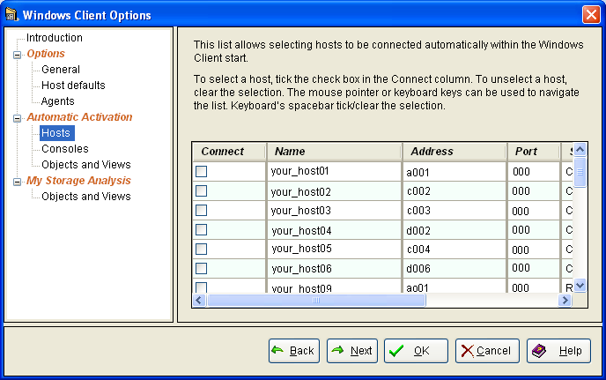Image resolution: width=606 pixels, height=380 pixels.
Task: Click the My Storage Analysis heading
Action: tap(78, 181)
